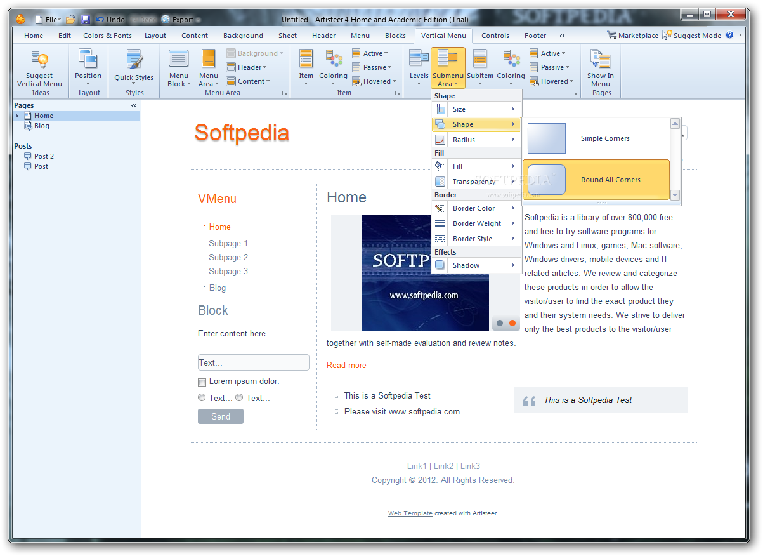763x556 pixels.
Task: Open Passive dropdown in the Item group
Action: [372, 67]
